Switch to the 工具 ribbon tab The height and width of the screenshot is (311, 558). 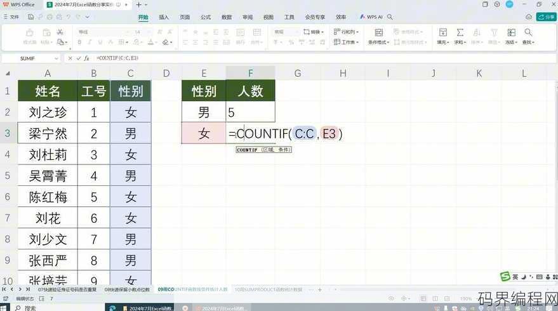[289, 17]
